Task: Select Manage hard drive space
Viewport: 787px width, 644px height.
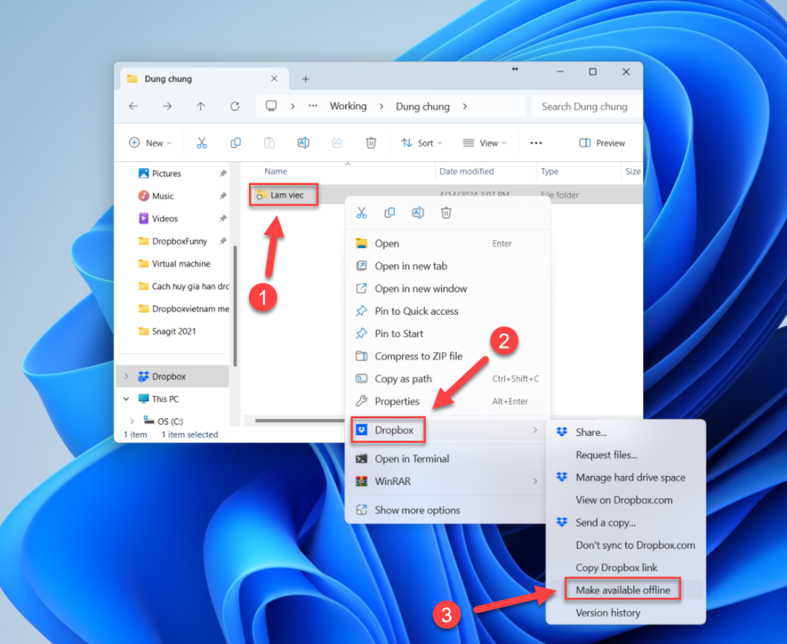Action: tap(626, 477)
